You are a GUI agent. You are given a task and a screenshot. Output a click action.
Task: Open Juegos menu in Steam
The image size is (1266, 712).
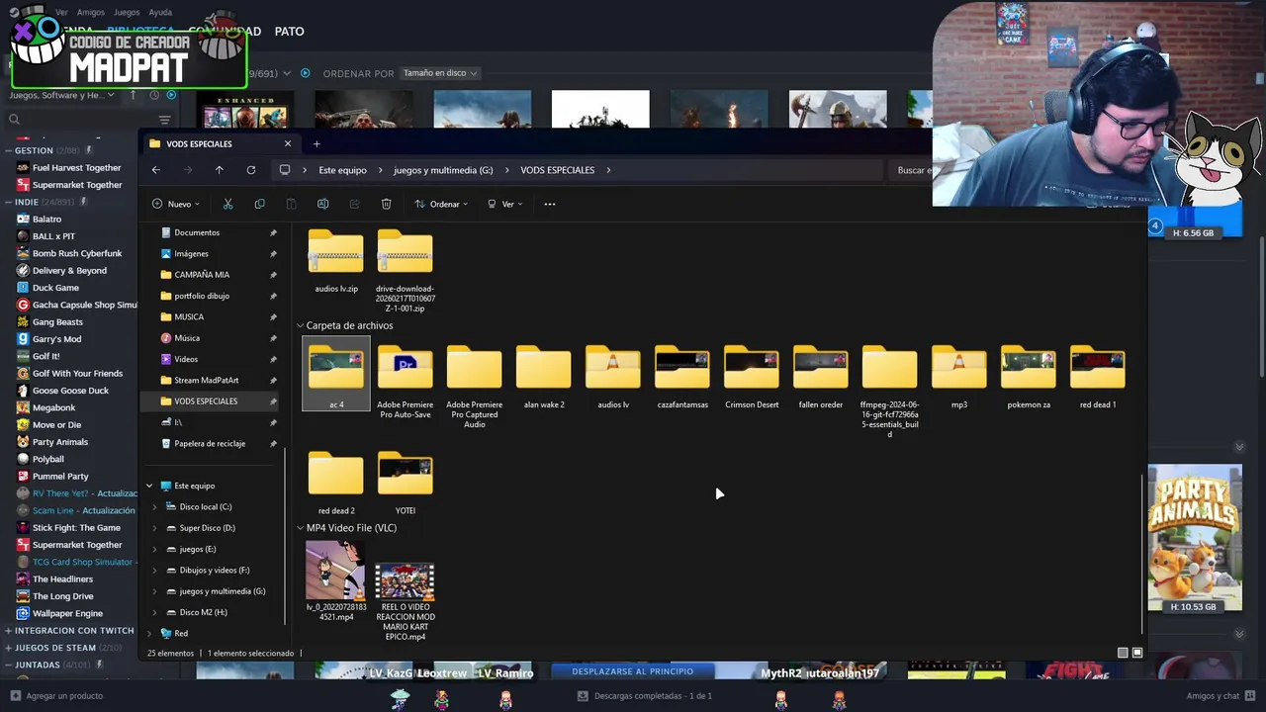coord(127,13)
